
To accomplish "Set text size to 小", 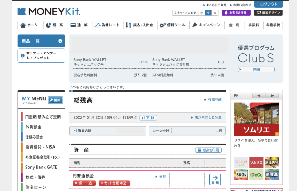I will pos(202,13).
